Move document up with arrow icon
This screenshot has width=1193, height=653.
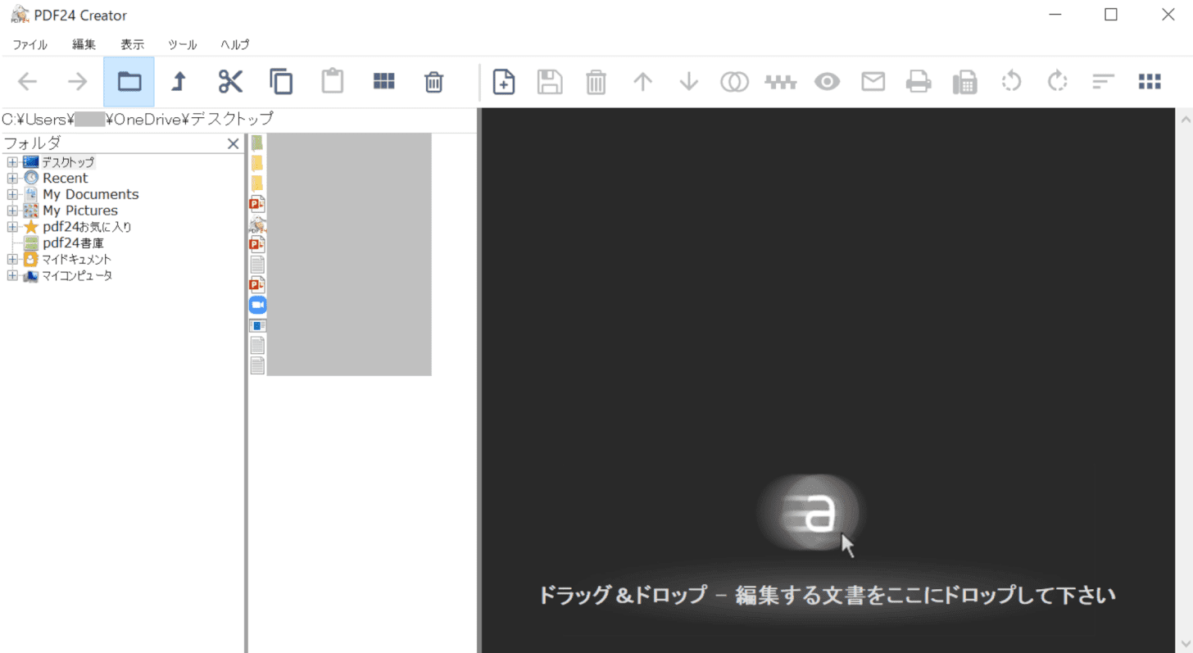click(642, 81)
